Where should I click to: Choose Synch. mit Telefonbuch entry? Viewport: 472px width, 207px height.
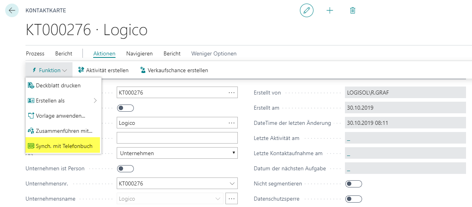[x=63, y=146]
